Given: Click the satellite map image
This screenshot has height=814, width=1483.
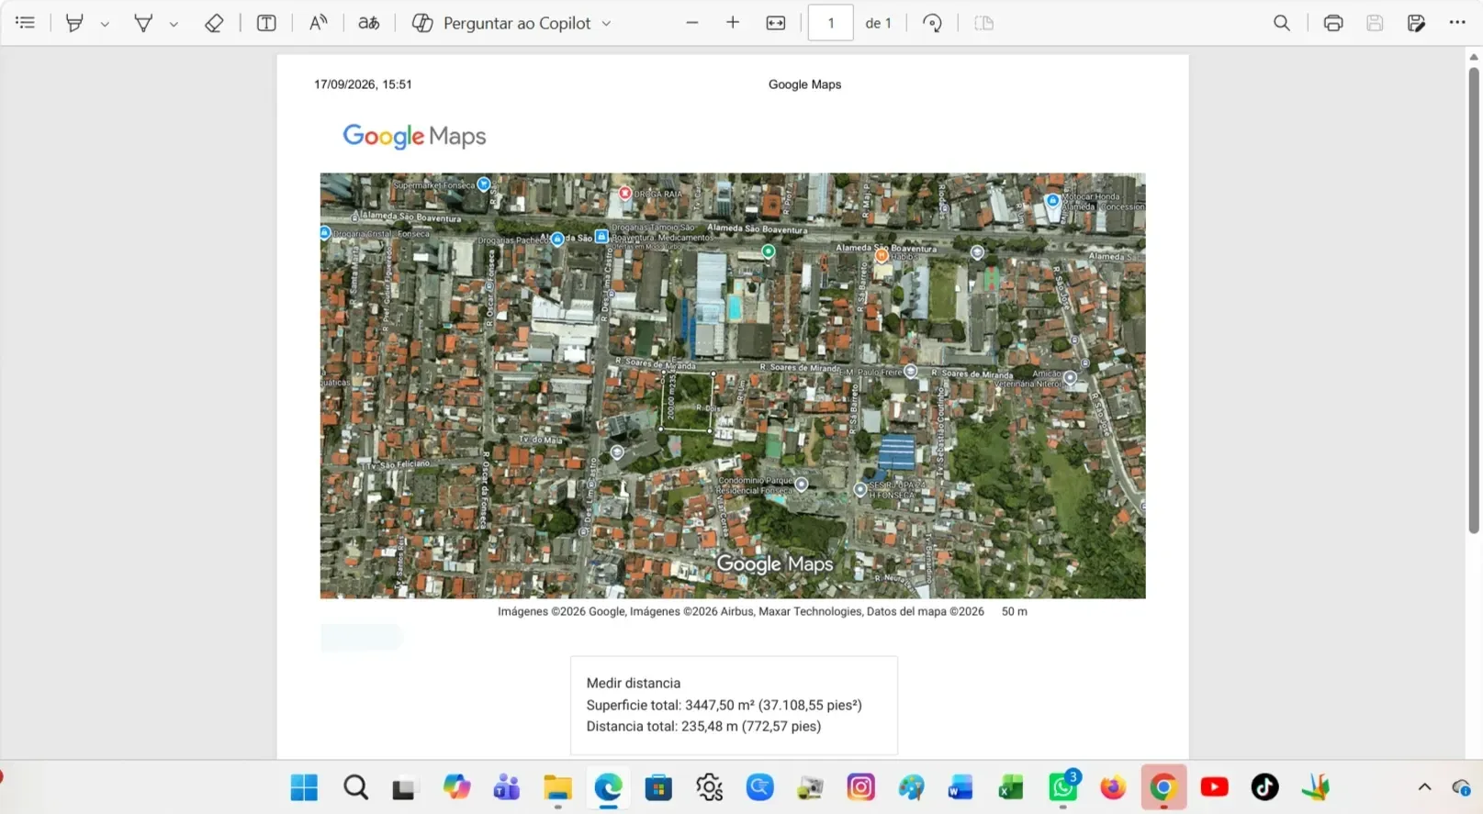Looking at the screenshot, I should pos(733,386).
